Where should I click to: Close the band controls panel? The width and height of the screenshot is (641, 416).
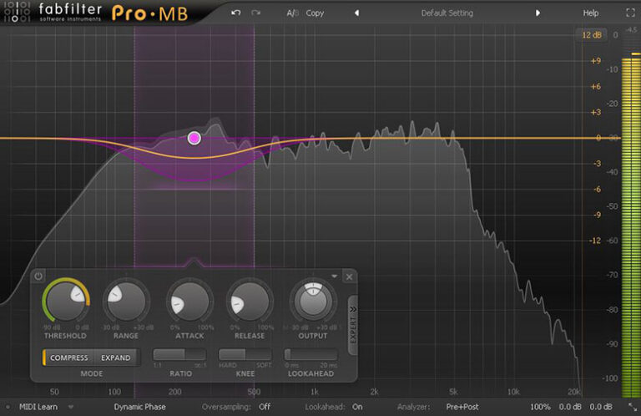[349, 276]
